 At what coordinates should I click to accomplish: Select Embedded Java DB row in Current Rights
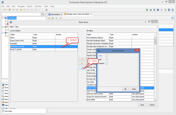[x=44, y=46]
